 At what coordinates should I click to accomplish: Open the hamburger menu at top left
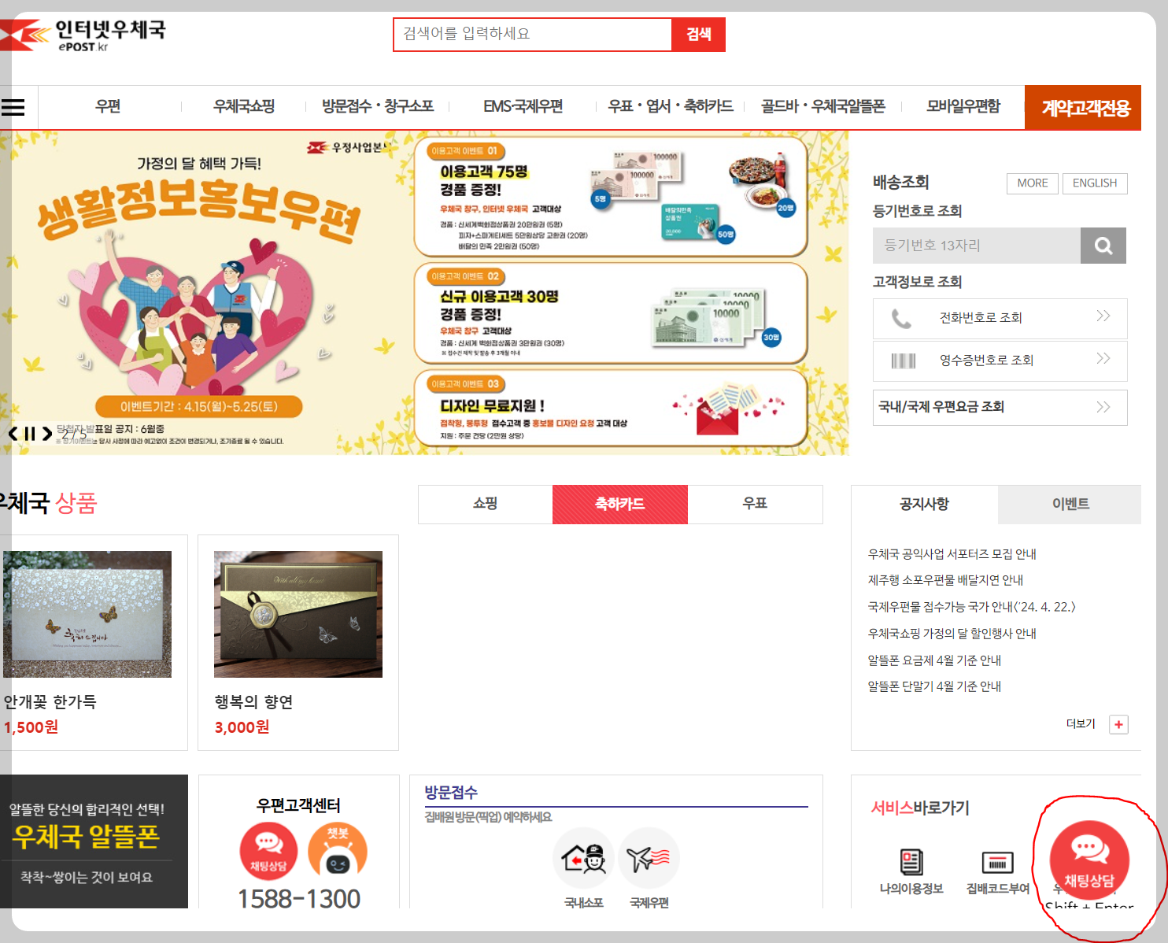click(14, 107)
